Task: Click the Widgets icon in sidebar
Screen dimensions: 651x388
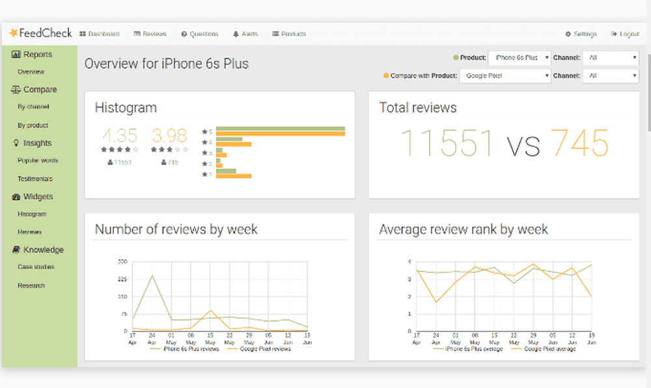Action: (x=16, y=197)
